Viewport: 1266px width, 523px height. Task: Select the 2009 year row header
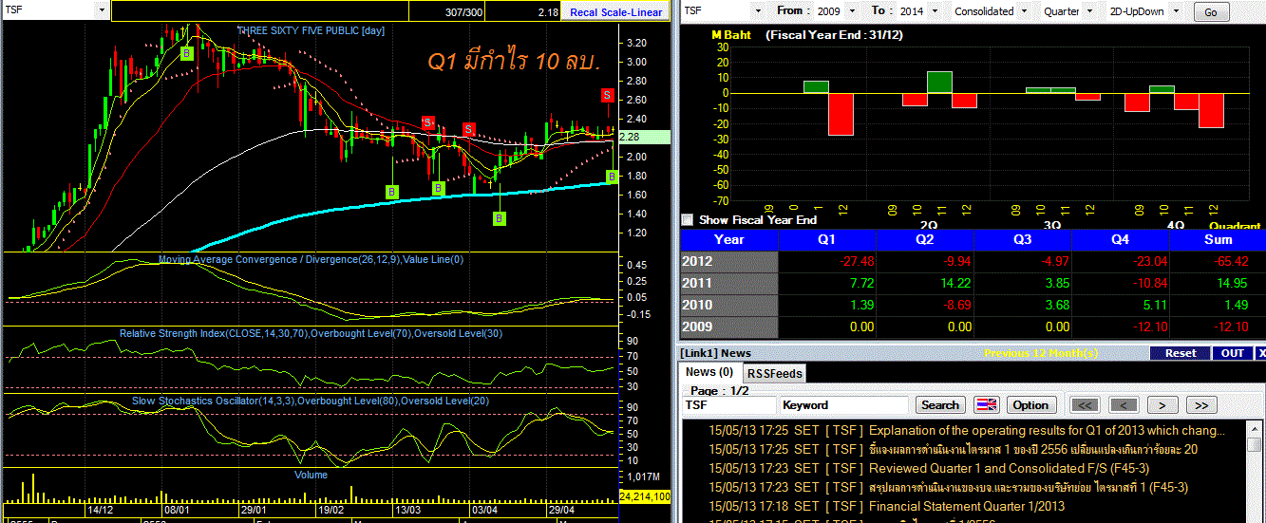click(728, 327)
